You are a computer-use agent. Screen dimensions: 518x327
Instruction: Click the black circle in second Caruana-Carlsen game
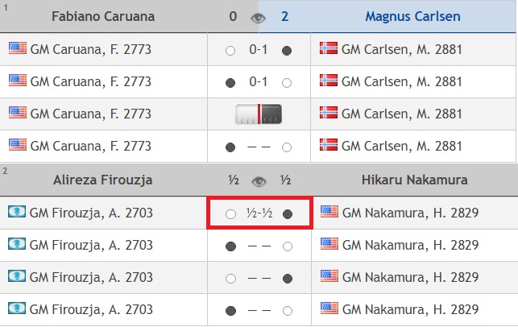(230, 83)
